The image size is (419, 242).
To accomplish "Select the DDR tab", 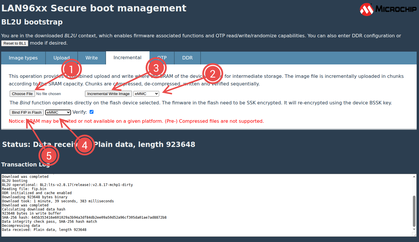I will 187,58.
